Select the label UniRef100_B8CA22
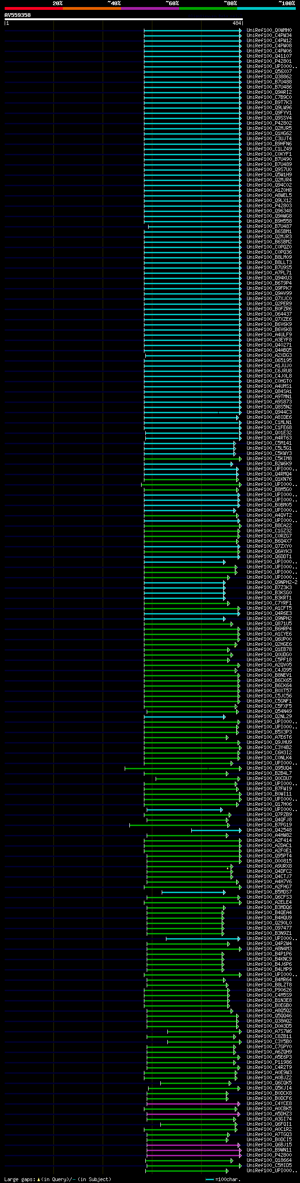The height and width of the screenshot is (1183, 300). 269,525
